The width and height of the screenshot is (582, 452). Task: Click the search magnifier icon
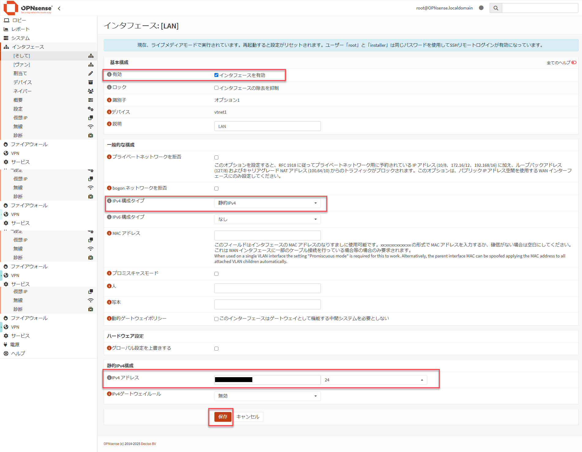pyautogui.click(x=495, y=8)
